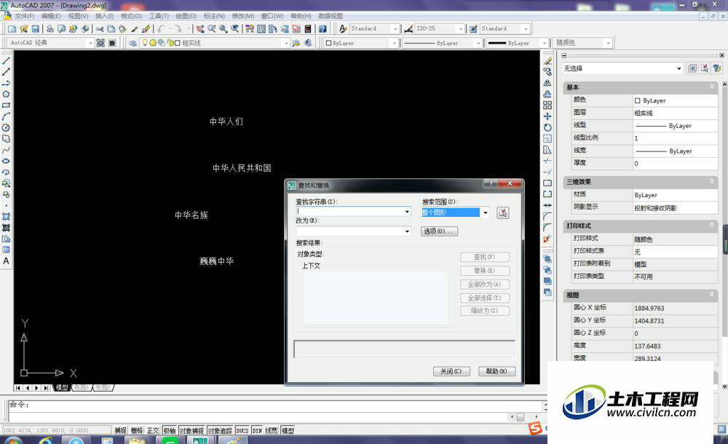The width and height of the screenshot is (728, 444).
Task: Select the Table tool
Action: coord(6,250)
